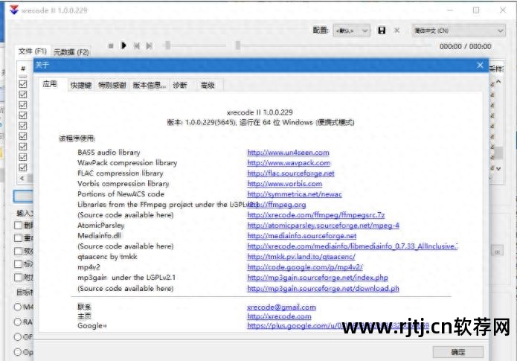The height and width of the screenshot is (361, 517).
Task: Open the 高级 tab
Action: pyautogui.click(x=208, y=86)
